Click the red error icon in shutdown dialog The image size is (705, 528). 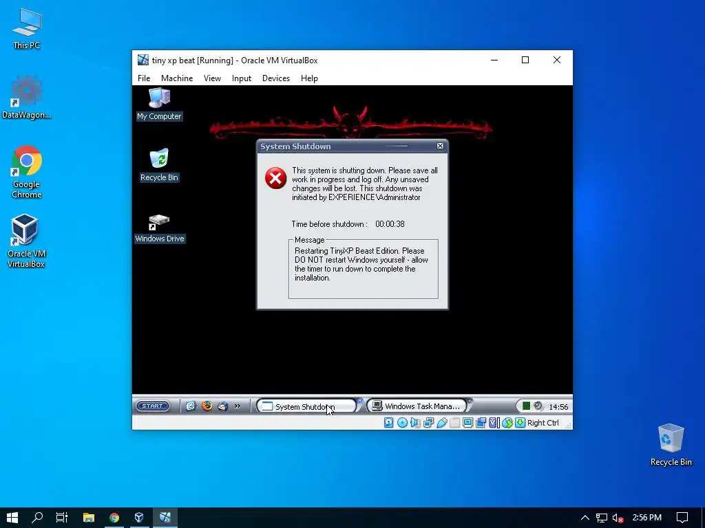(275, 178)
